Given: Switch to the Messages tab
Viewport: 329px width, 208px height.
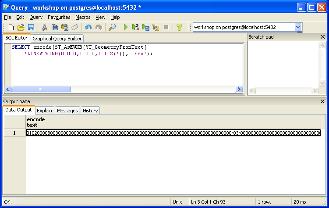Looking at the screenshot, I should tap(67, 111).
